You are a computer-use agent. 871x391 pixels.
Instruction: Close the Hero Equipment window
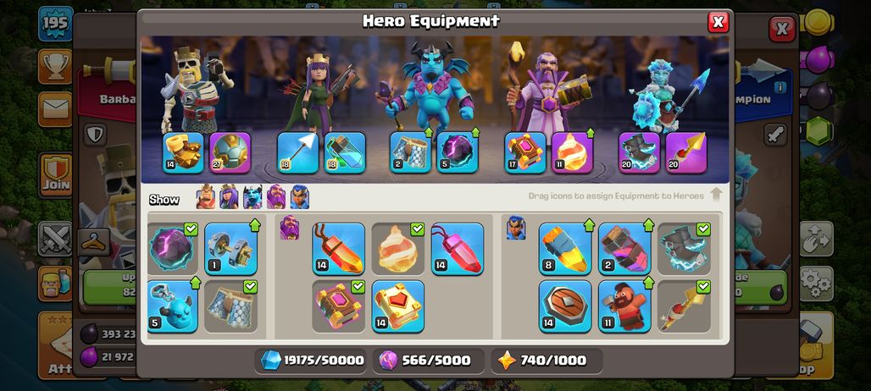click(718, 22)
